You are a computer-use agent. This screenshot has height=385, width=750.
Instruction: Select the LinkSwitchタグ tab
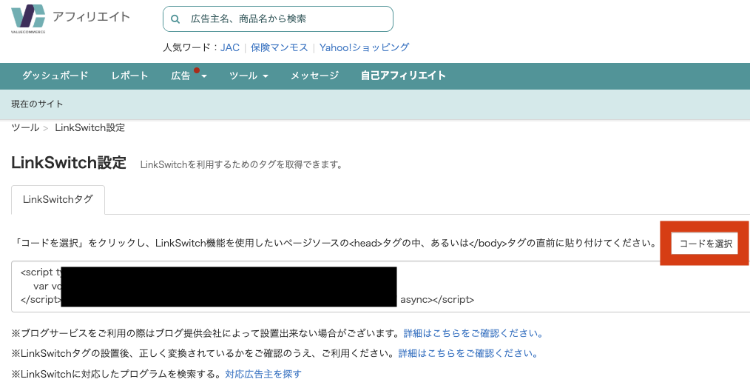[58, 200]
